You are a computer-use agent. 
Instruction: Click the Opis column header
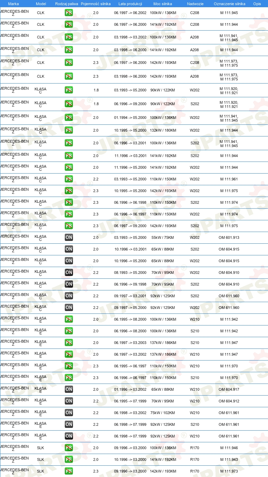click(x=257, y=4)
